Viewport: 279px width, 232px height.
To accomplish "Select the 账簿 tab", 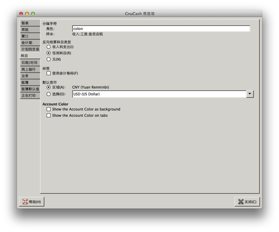I will pos(30,82).
